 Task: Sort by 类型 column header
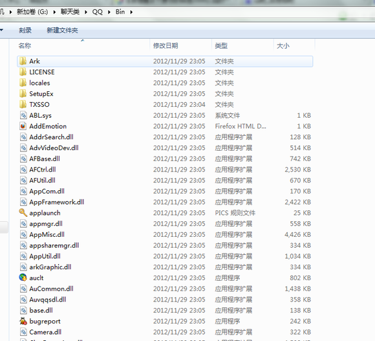click(x=221, y=46)
